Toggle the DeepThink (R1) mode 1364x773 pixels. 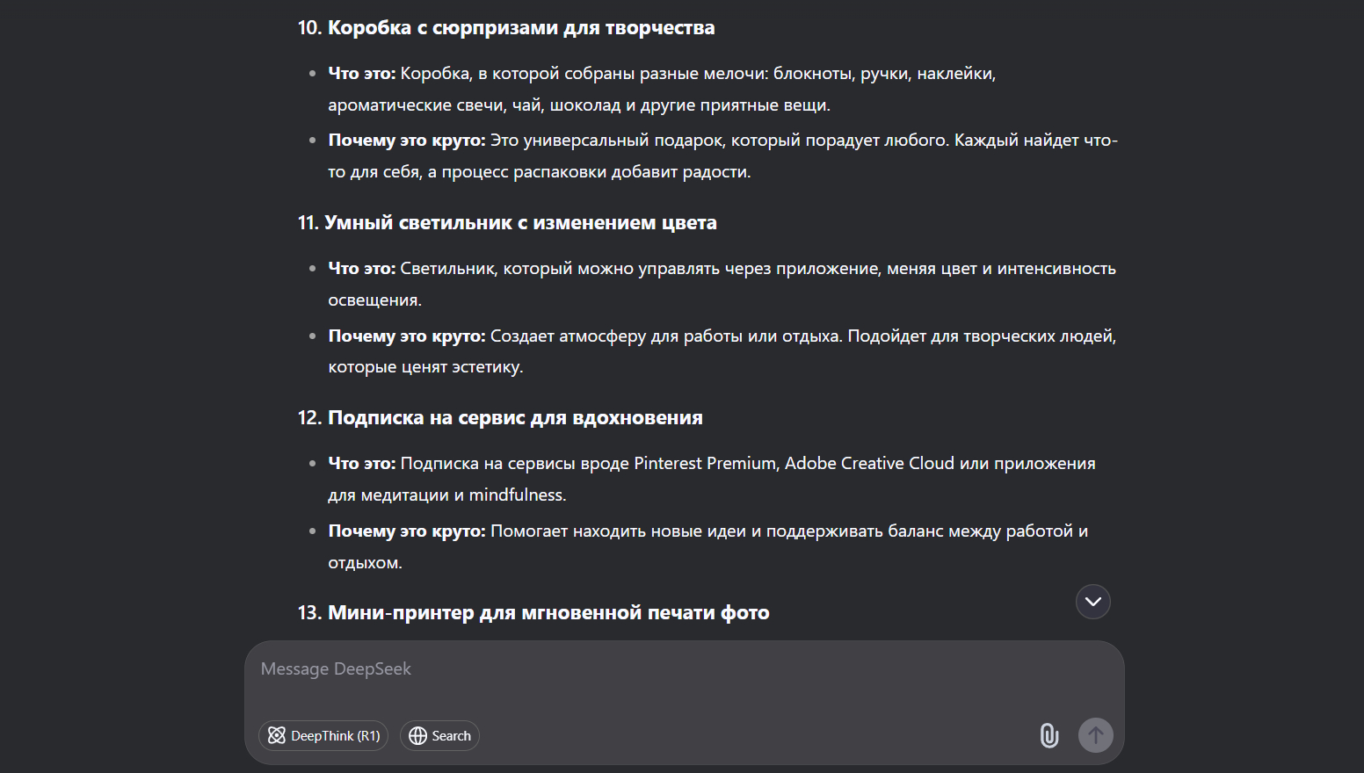tap(323, 736)
